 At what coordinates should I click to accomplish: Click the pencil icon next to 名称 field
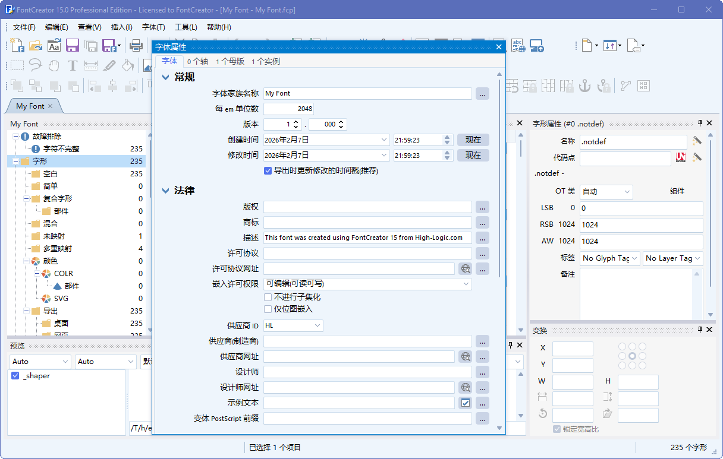(697, 141)
